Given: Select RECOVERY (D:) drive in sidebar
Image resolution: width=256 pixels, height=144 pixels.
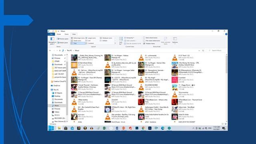Looking at the screenshot, I should coord(58,118).
